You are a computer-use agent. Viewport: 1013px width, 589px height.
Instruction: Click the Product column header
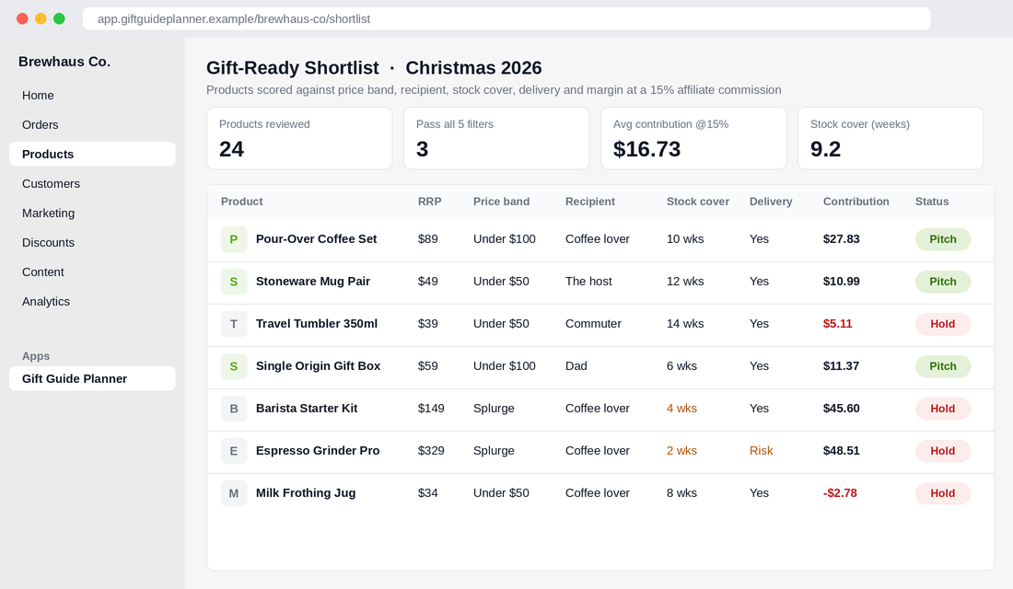(241, 202)
